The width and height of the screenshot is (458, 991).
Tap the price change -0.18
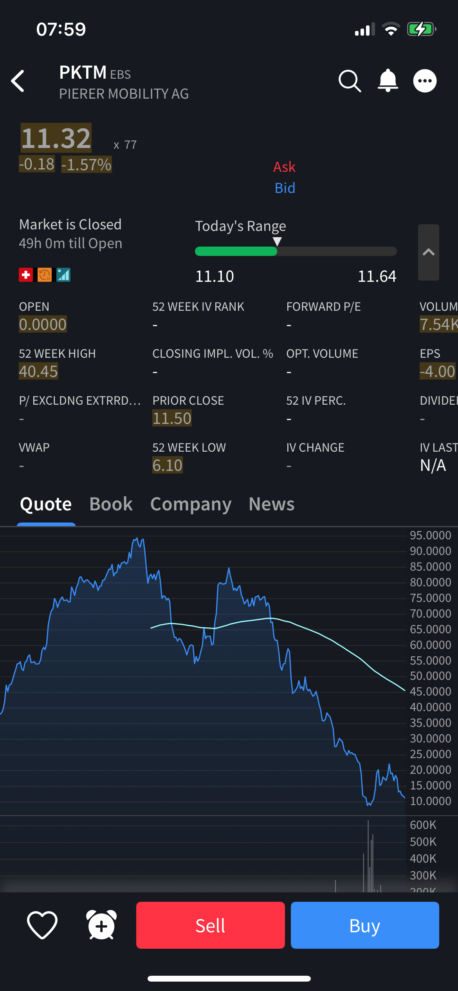(37, 164)
